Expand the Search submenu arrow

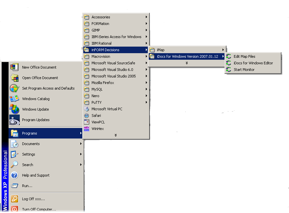click(81, 165)
